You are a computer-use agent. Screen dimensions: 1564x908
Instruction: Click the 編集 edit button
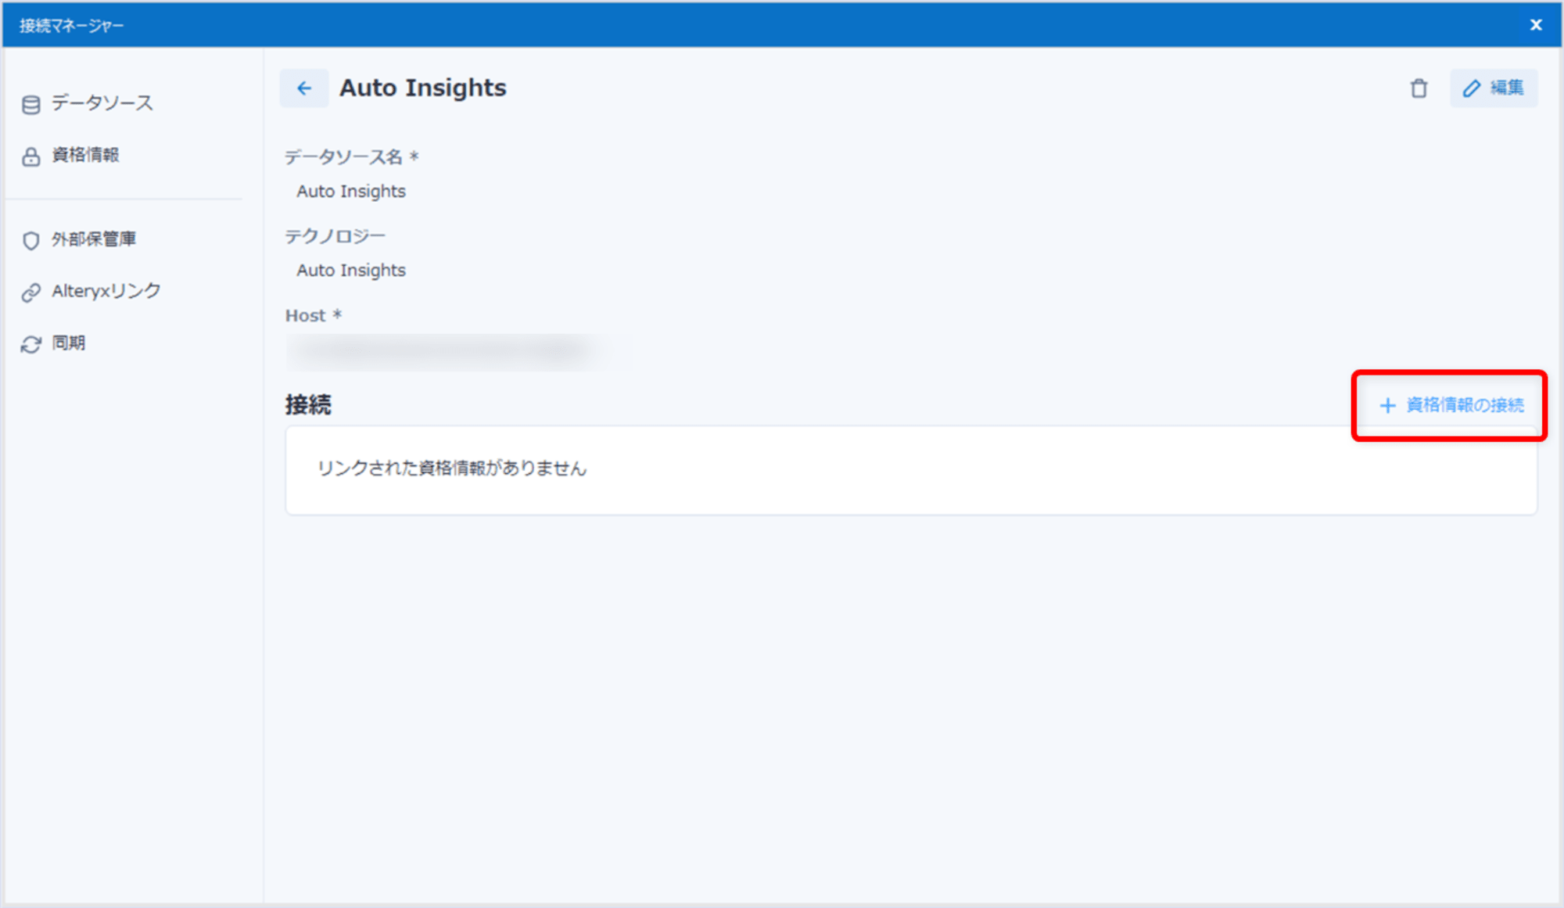[x=1494, y=88]
